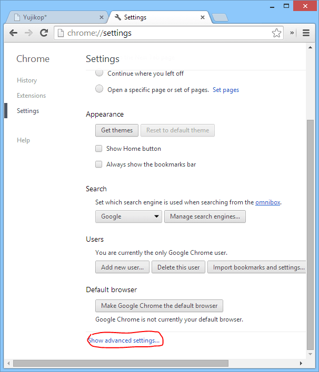The height and width of the screenshot is (372, 319).
Task: Reload the page with the refresh icon
Action: click(44, 33)
